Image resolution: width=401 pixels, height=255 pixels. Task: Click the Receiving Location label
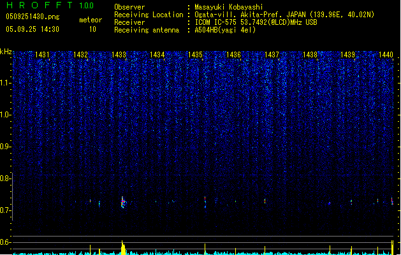point(149,15)
